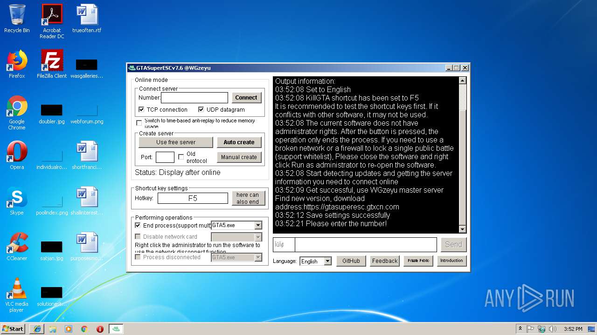Launch Opera desktop shortcut
The image size is (597, 335).
(17, 155)
